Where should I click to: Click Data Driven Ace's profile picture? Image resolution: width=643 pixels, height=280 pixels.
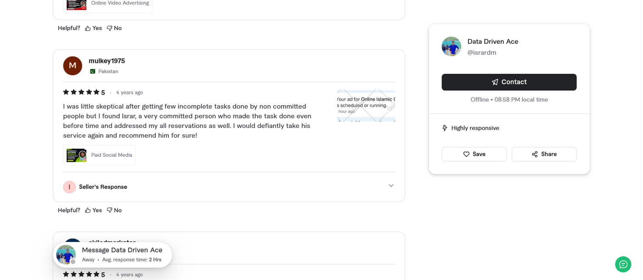point(451,46)
